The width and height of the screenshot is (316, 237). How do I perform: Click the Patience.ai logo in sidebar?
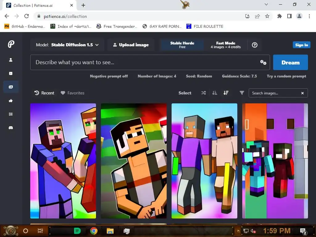coord(11,44)
